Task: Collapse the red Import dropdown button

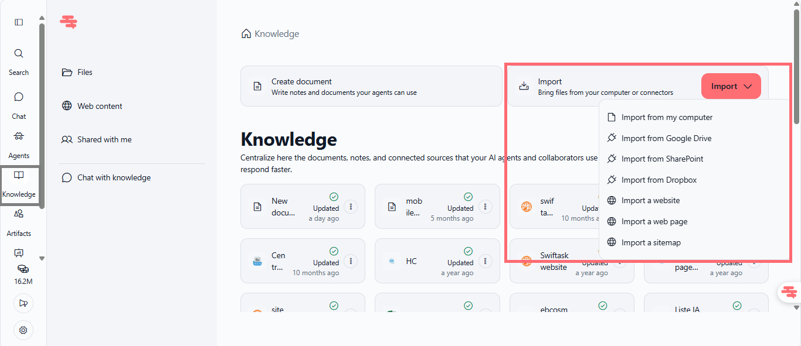Action: tap(731, 86)
